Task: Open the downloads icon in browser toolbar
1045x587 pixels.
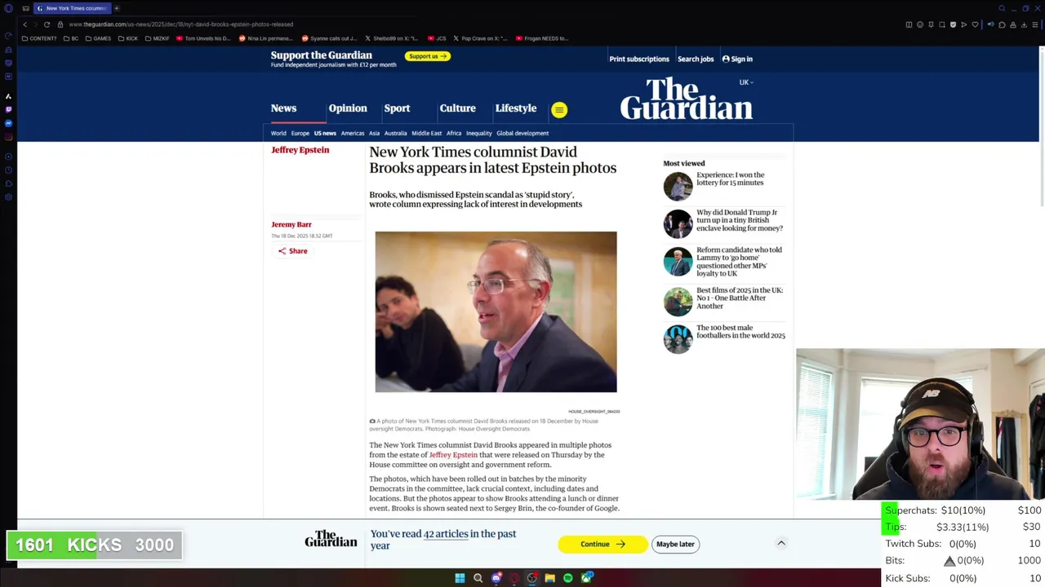Action: tap(1024, 24)
